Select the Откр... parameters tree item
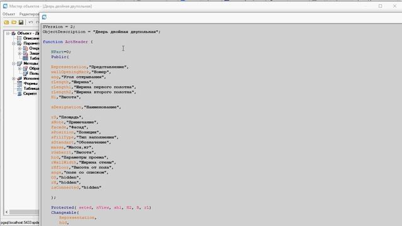402x226 pixels. [34, 48]
